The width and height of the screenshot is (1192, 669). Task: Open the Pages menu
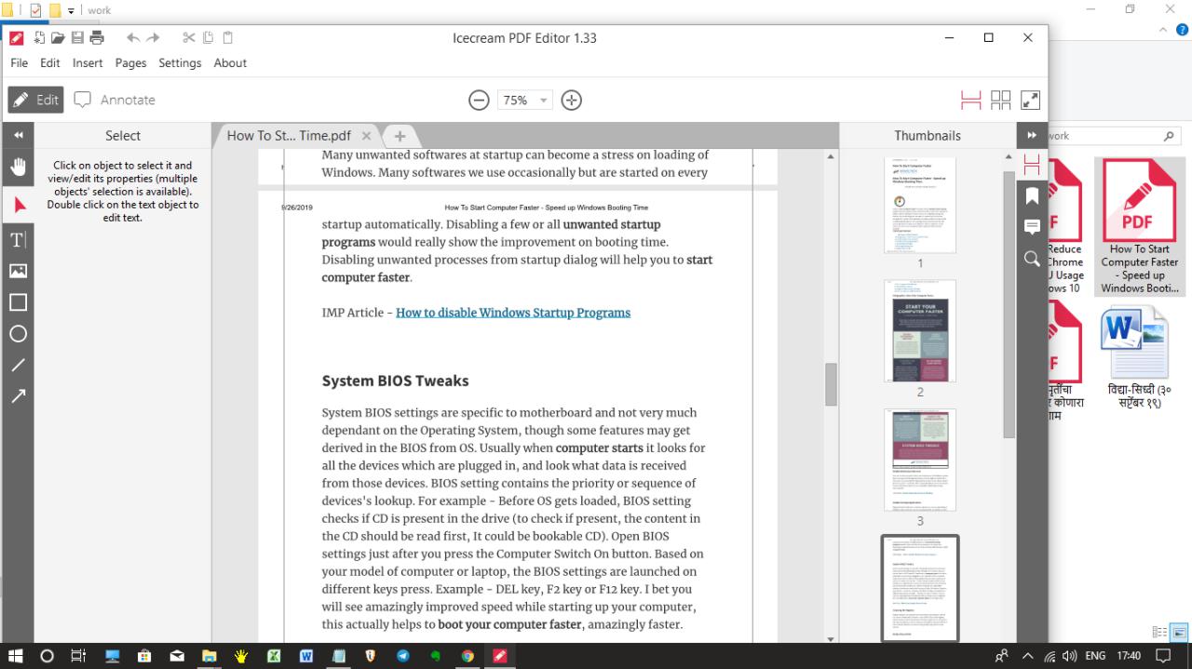130,62
